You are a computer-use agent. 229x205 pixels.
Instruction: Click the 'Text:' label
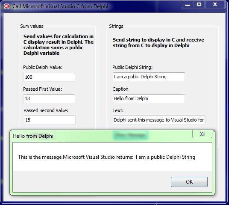click(118, 110)
